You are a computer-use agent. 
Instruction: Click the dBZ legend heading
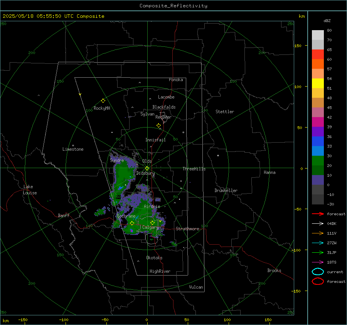coord(327,20)
